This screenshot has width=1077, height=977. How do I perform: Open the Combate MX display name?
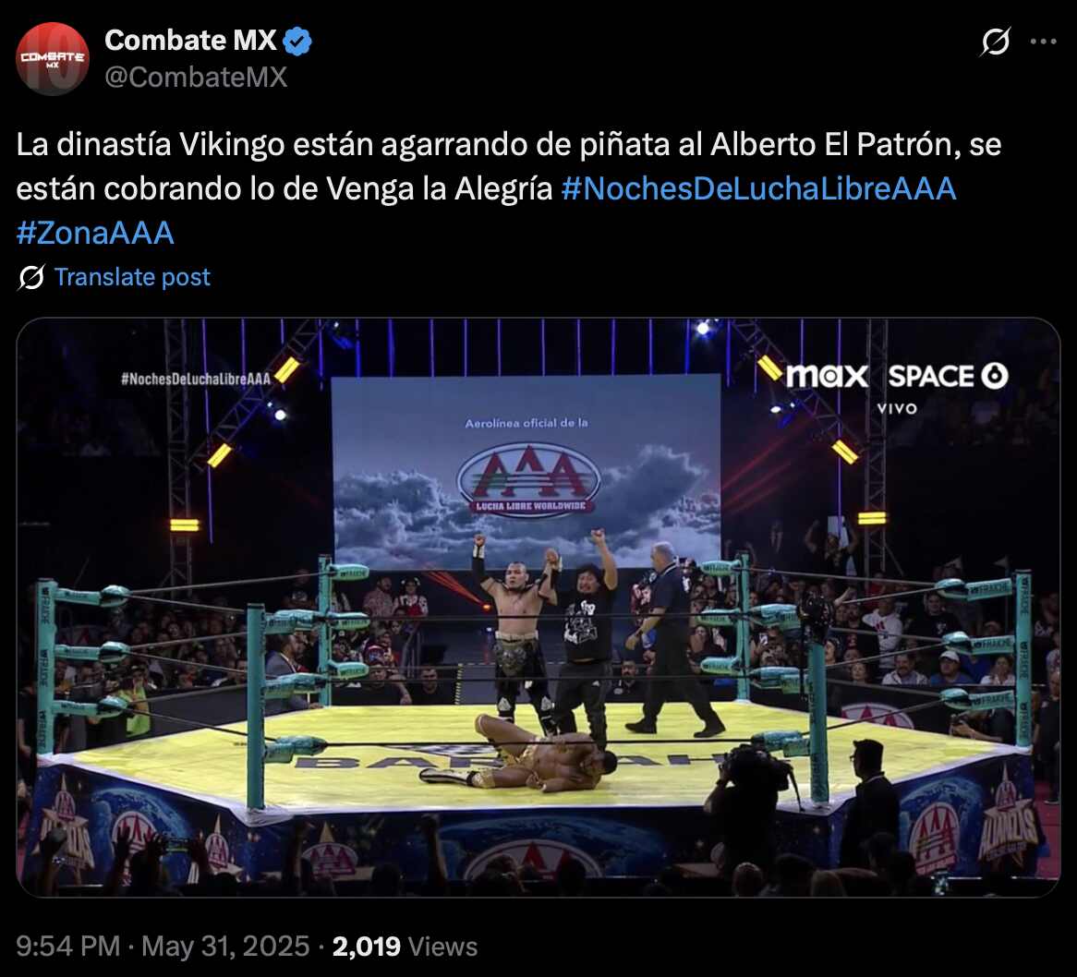pos(190,41)
